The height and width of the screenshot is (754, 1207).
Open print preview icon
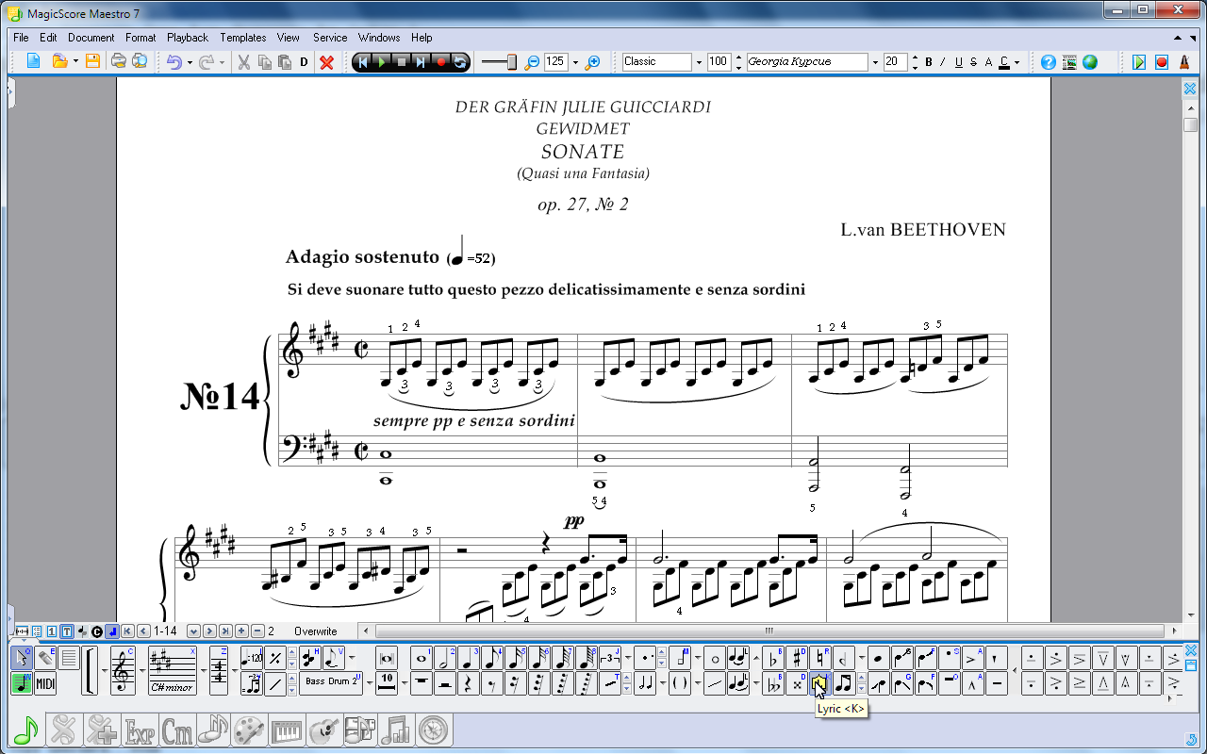(140, 62)
